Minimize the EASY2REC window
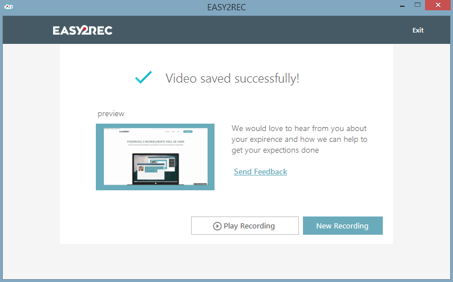Image resolution: width=453 pixels, height=282 pixels. [x=402, y=5]
